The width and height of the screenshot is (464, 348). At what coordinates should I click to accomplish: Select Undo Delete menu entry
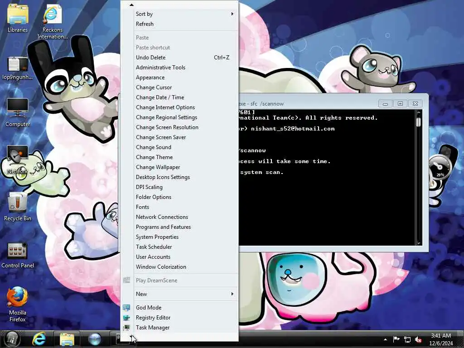tap(179, 58)
